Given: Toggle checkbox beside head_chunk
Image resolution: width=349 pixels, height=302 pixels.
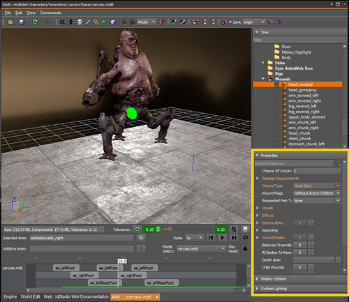Looking at the screenshot, I should click(x=276, y=133).
